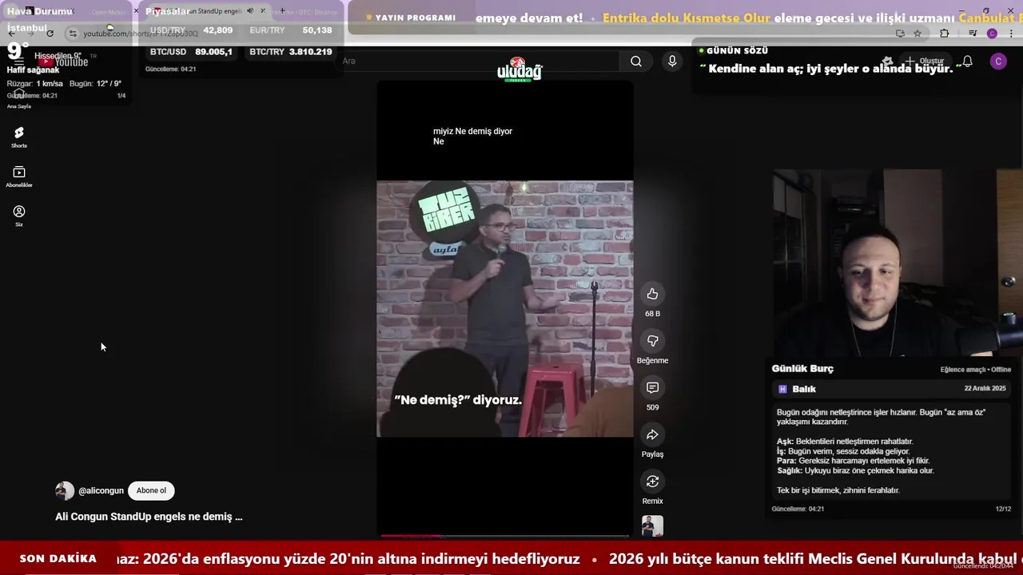Click the browser profile avatar in toolbar
This screenshot has width=1023, height=575.
coord(992,33)
